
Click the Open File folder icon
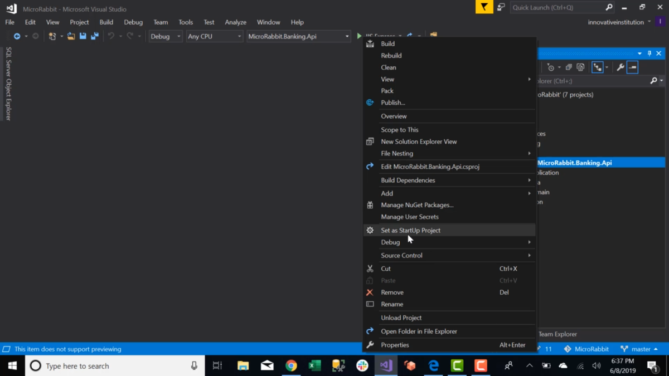coord(71,36)
